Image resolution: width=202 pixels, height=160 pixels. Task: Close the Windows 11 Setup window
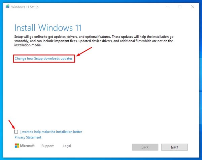(x=193, y=7)
